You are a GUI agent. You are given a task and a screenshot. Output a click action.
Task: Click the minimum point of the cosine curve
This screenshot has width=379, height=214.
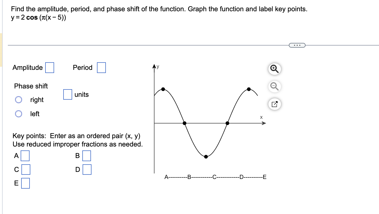[x=206, y=157]
